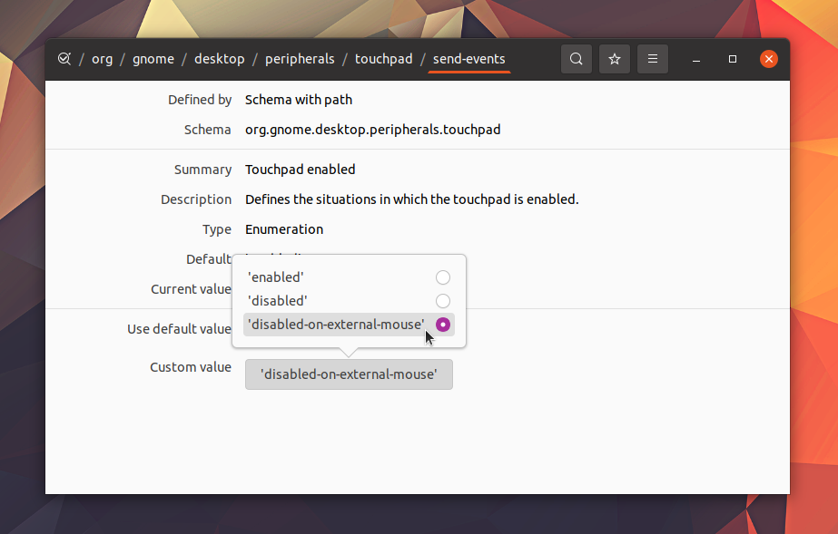This screenshot has height=534, width=838.
Task: Open the Custom value dropdown button
Action: click(349, 374)
